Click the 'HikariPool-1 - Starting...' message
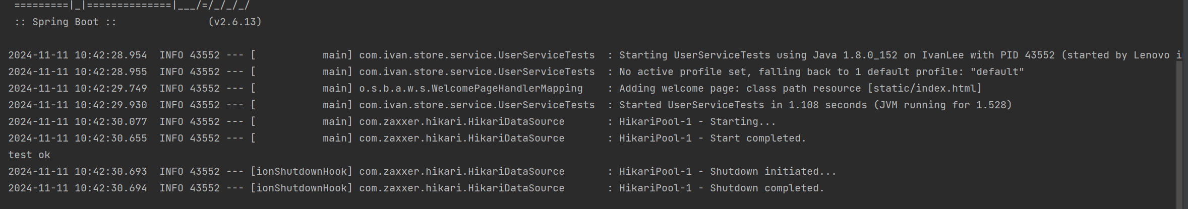Screen dimensions: 1188x209 [x=697, y=122]
